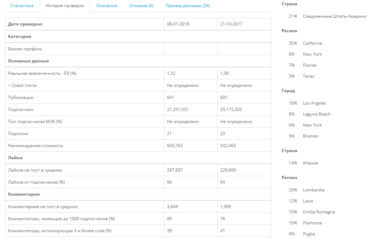Open the Отзывов (0) tab
Screen dimensions: 378x240
[141, 6]
